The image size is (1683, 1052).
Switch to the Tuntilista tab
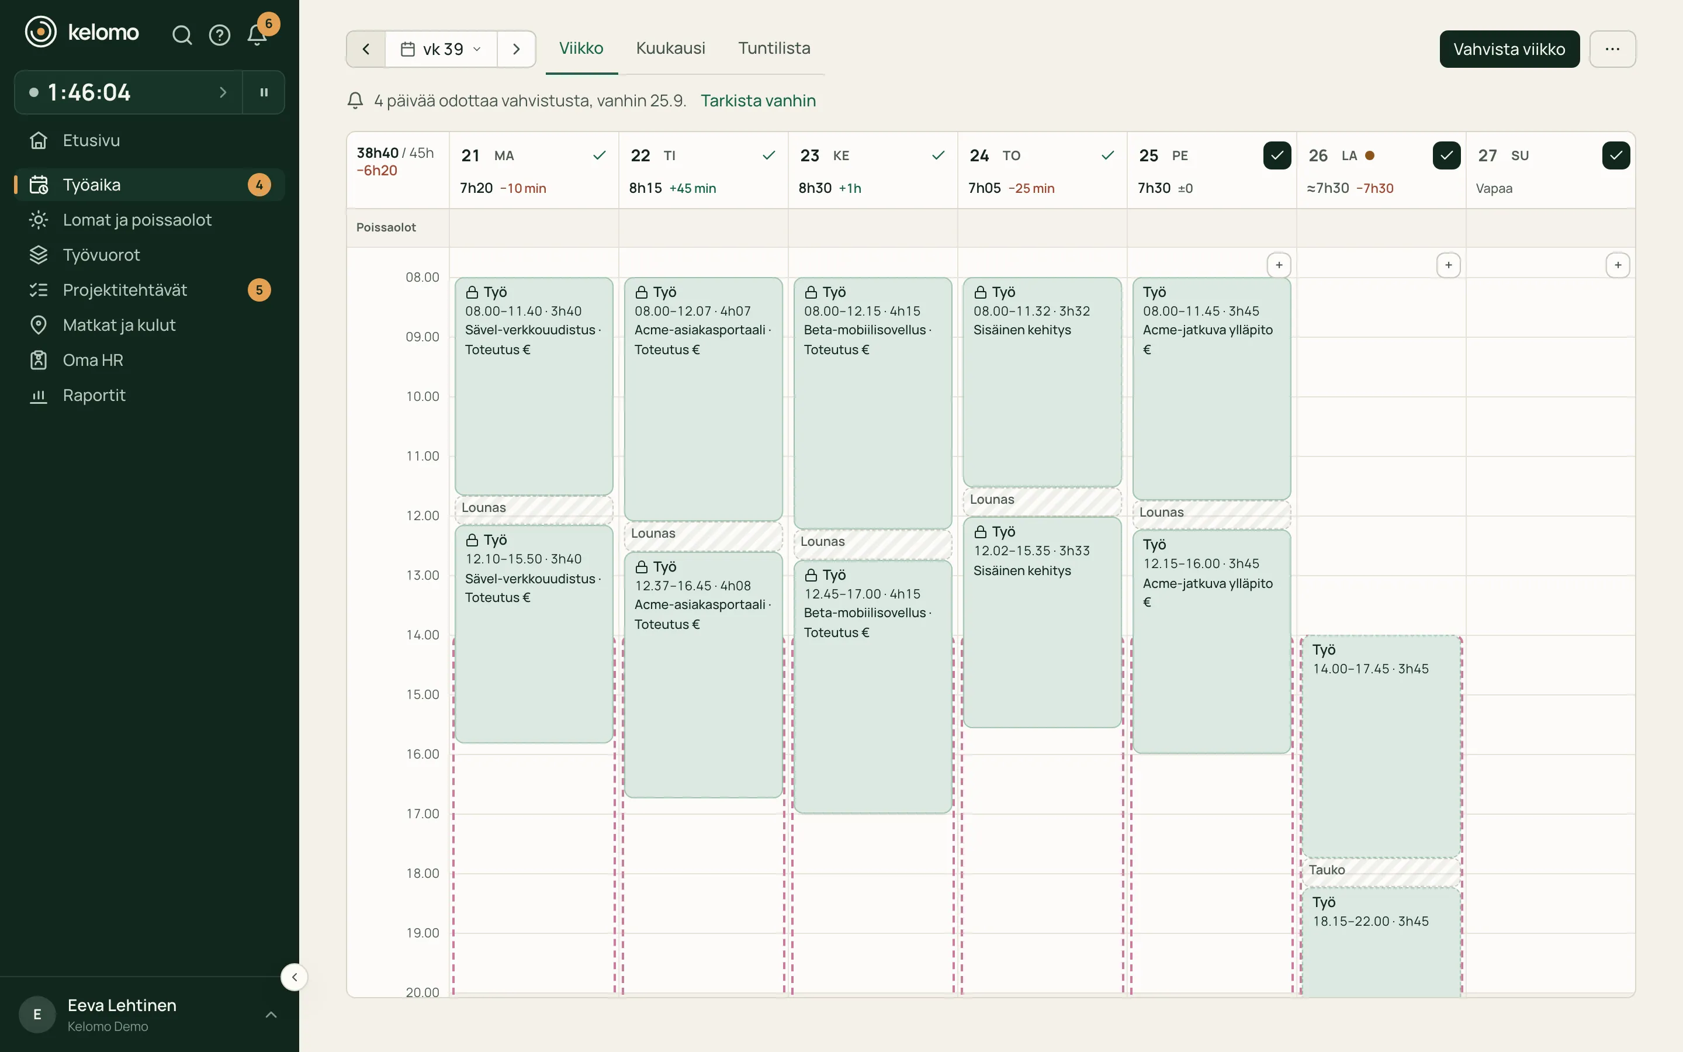(x=774, y=48)
